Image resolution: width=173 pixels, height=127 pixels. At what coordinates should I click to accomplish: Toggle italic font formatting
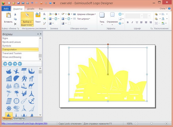coord(132,22)
